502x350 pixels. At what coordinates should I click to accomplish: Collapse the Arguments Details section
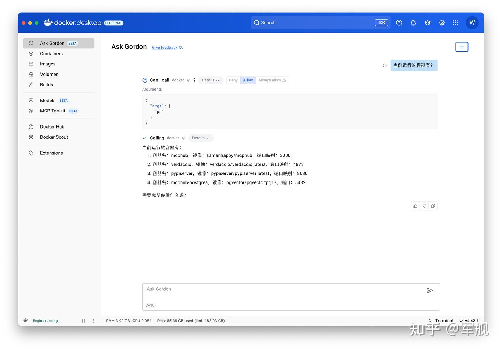210,80
